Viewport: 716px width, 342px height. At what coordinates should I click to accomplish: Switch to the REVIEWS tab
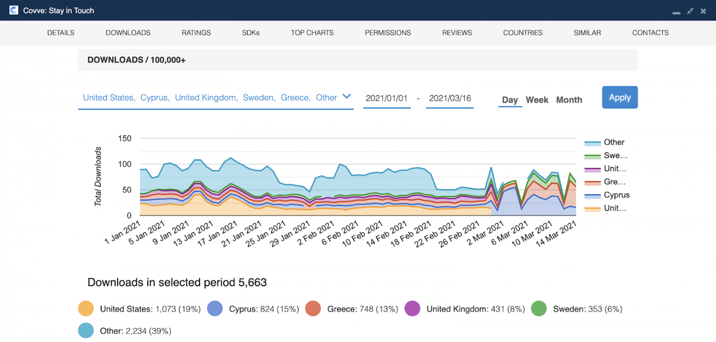coord(457,32)
